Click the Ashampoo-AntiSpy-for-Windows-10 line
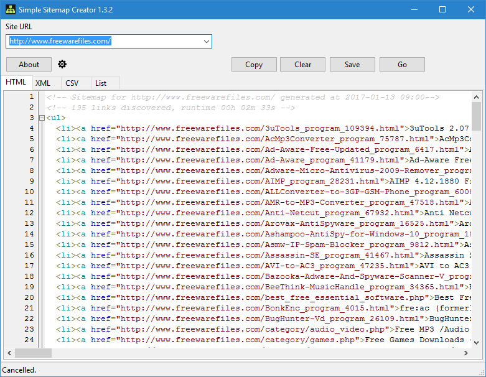The width and height of the screenshot is (486, 377). pos(263,234)
